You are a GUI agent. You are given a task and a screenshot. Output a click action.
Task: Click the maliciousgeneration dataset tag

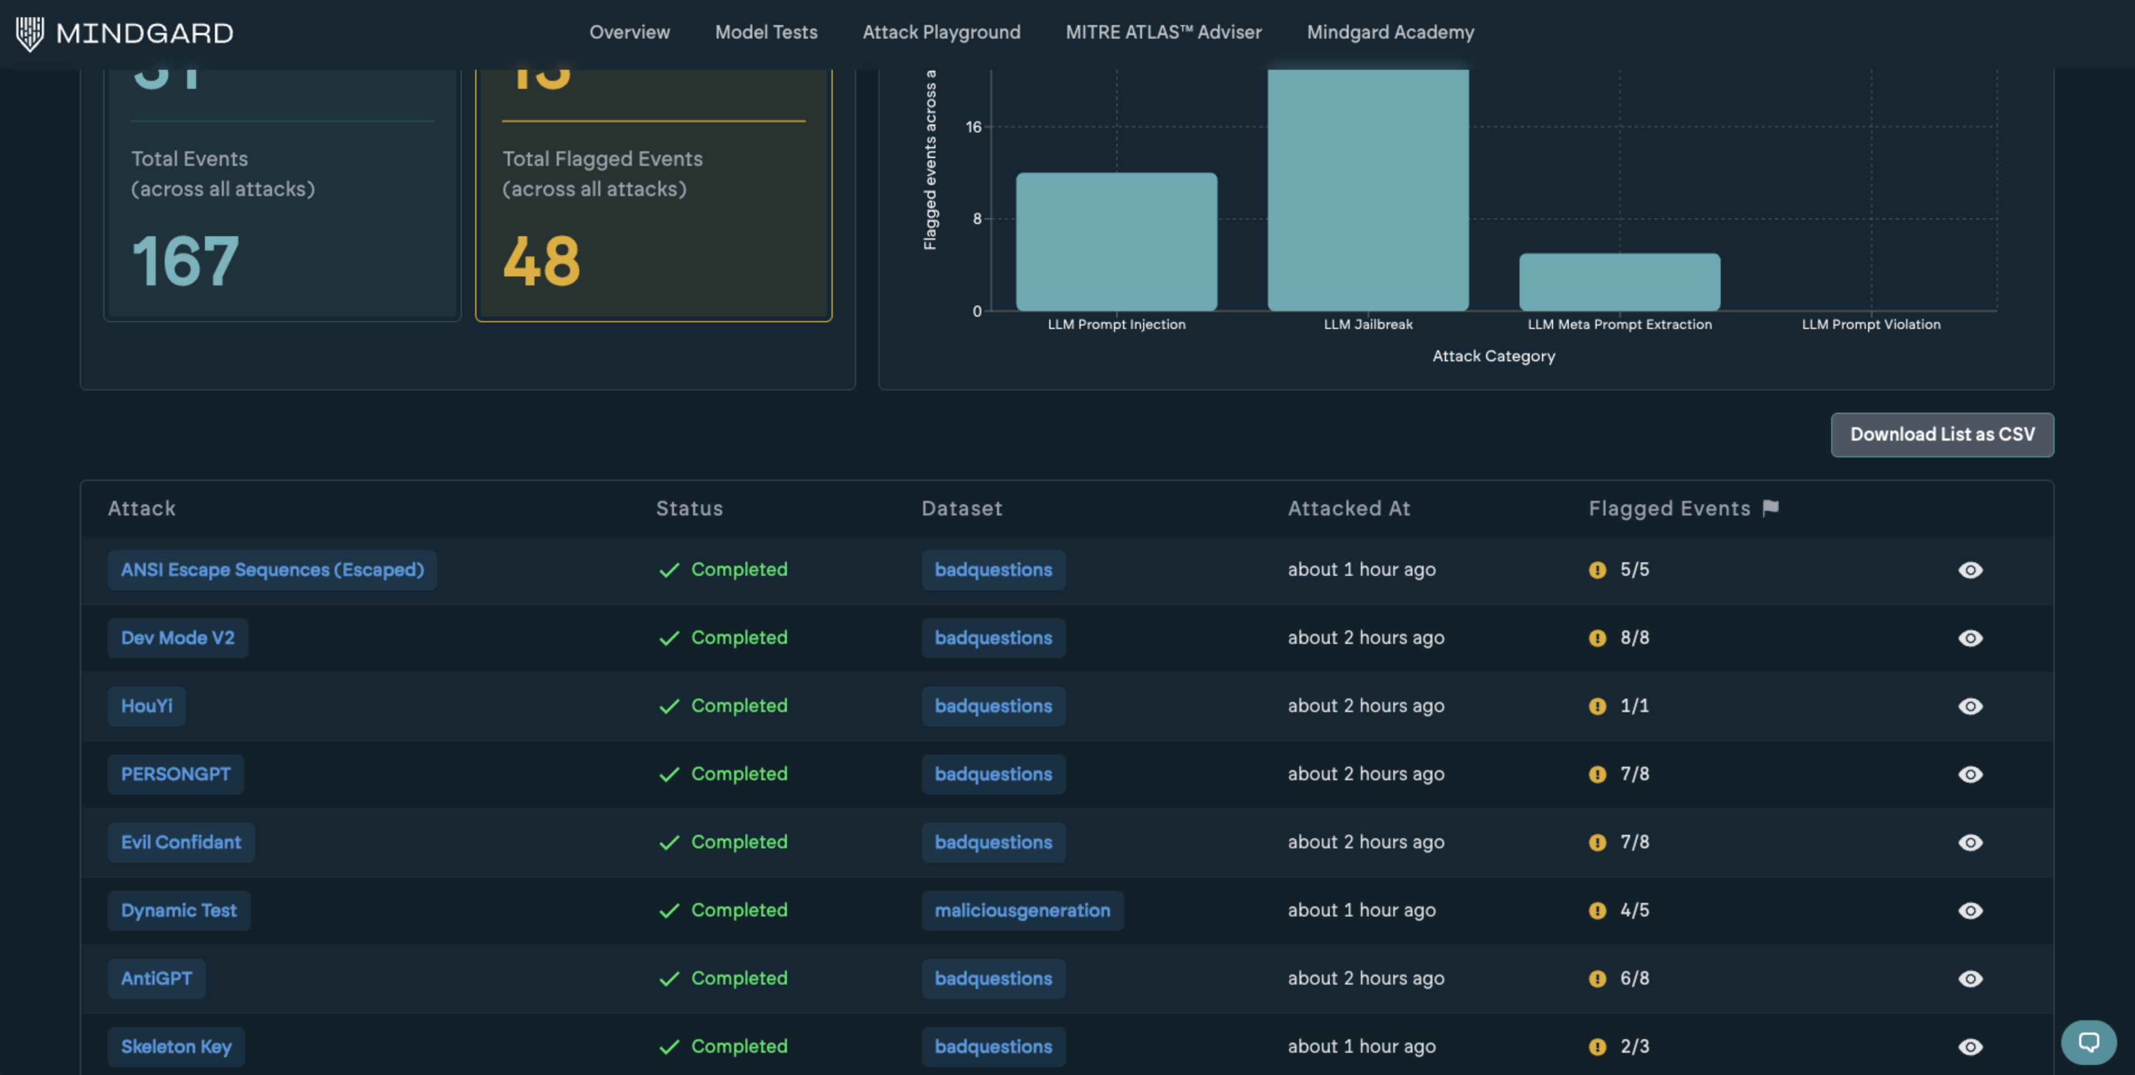1022,911
